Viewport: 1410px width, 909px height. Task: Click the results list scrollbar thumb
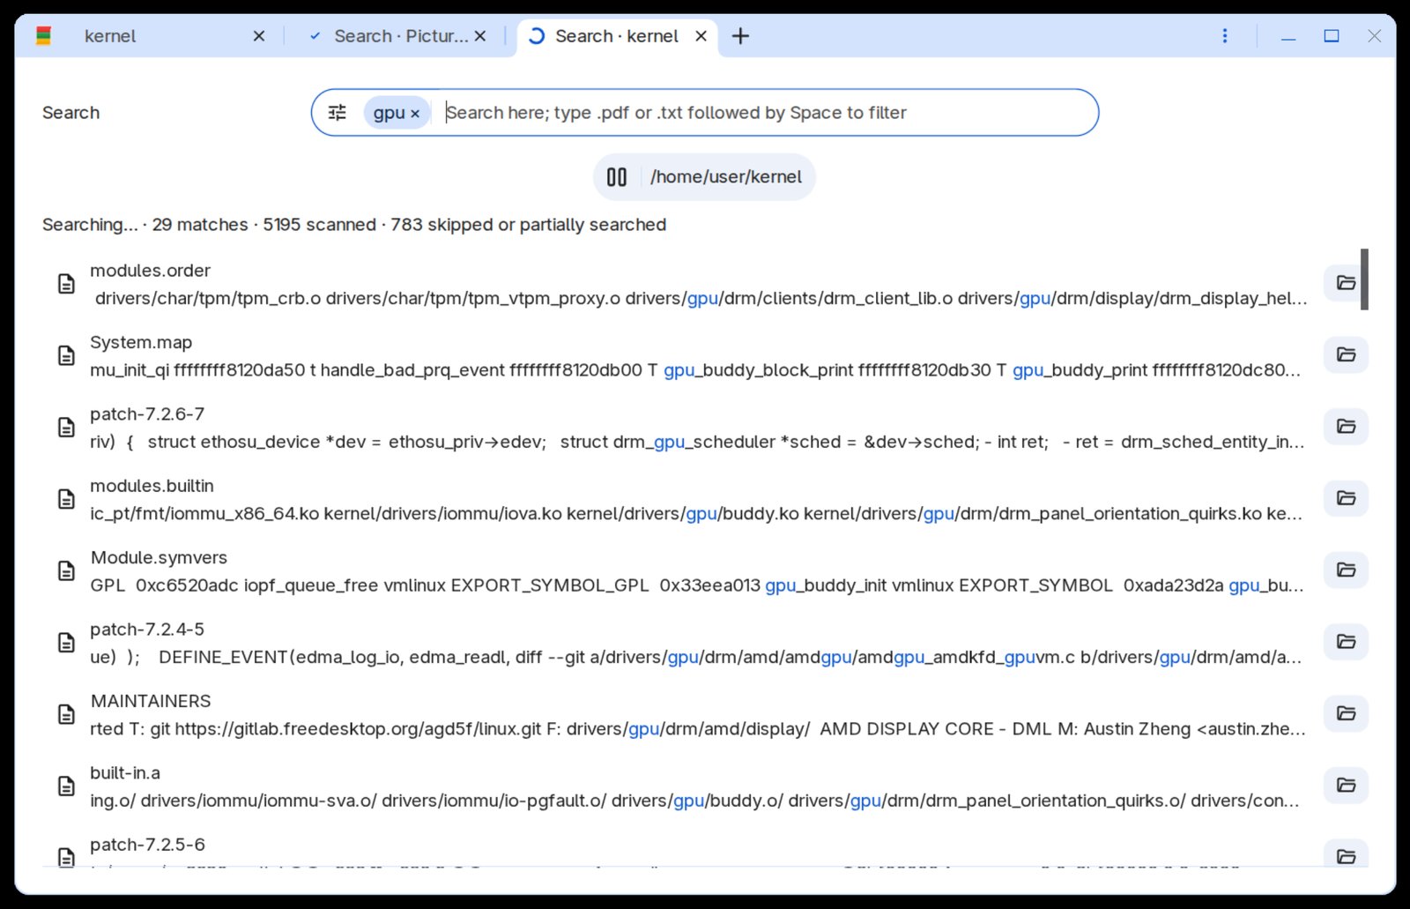click(1364, 279)
